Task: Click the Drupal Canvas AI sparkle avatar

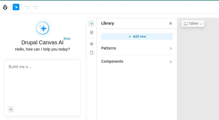Action: (x=43, y=28)
